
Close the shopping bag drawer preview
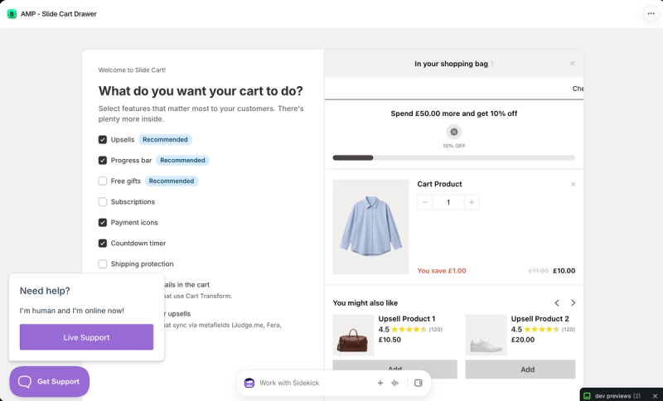(x=573, y=64)
